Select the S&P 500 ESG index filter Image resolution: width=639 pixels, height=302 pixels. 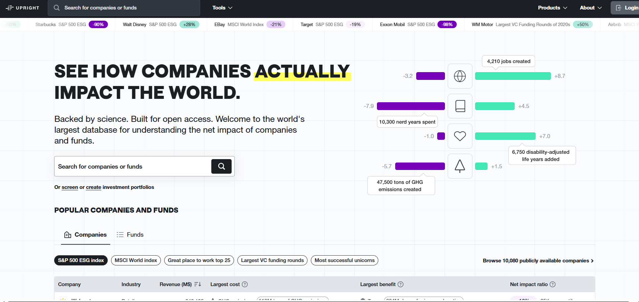(x=81, y=260)
